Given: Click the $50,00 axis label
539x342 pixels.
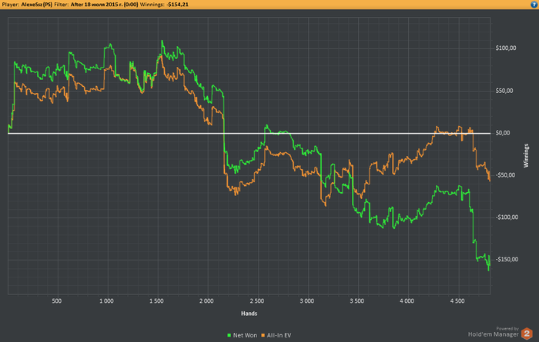Looking at the screenshot, I should click(504, 91).
